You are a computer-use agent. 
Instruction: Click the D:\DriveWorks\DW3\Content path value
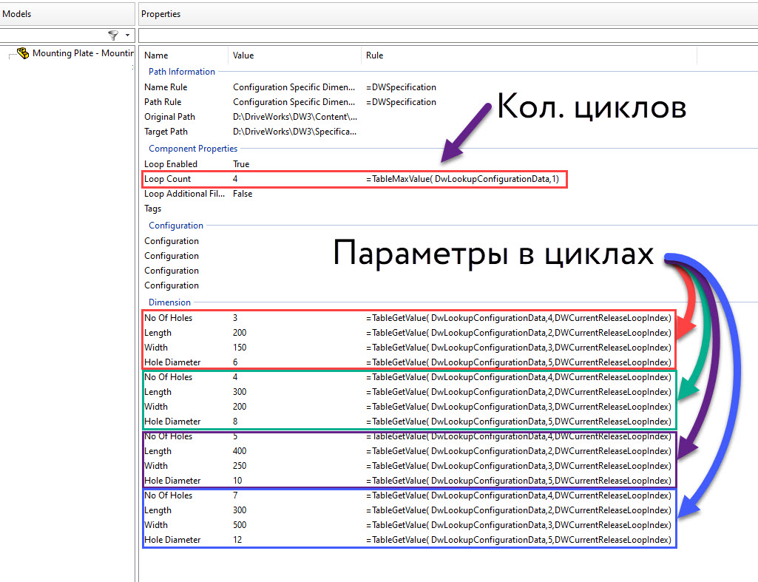point(295,117)
